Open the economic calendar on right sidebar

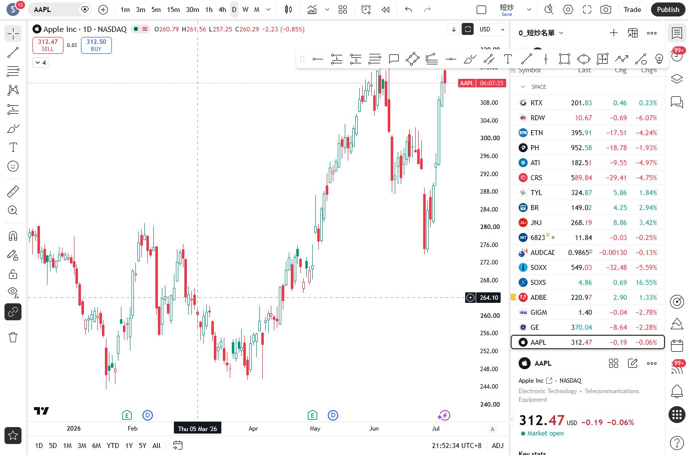click(x=677, y=345)
